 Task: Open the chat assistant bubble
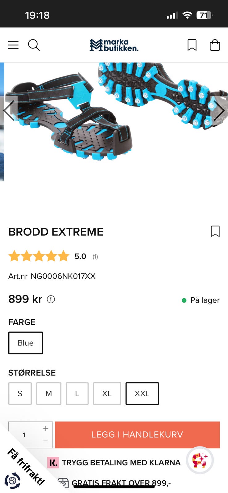coord(200,460)
